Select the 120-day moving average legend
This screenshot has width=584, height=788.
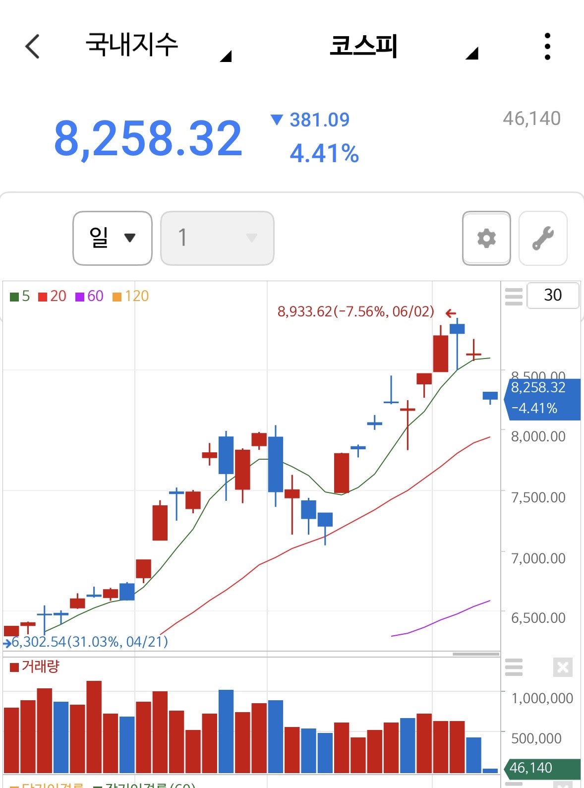(131, 296)
